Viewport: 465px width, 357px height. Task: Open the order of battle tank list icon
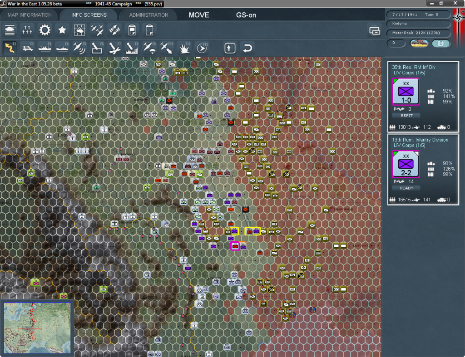10,30
